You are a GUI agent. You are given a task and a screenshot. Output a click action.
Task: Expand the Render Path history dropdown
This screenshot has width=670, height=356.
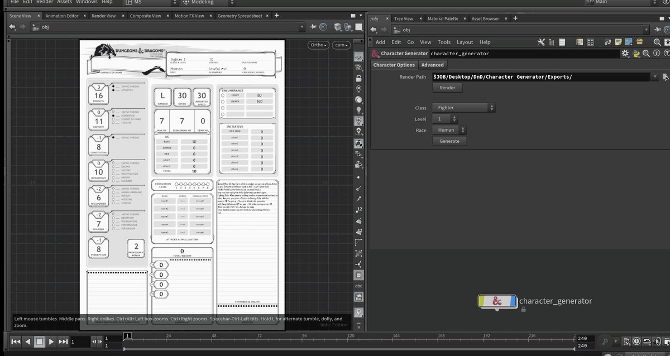click(655, 77)
